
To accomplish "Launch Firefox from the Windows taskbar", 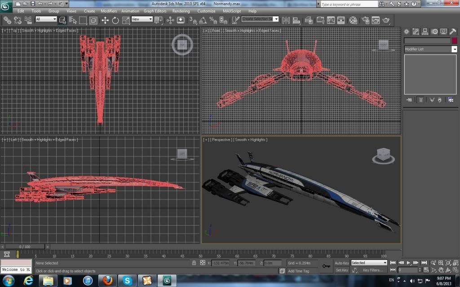I will (x=107, y=280).
